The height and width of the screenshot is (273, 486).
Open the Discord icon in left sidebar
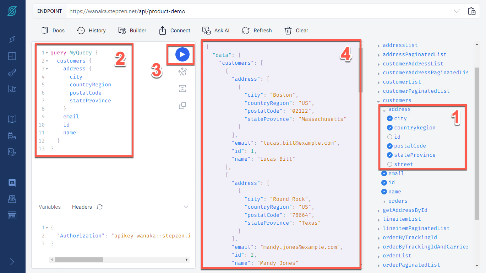[x=12, y=183]
